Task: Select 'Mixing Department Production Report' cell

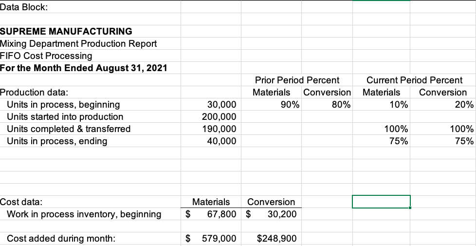Action: (90, 44)
